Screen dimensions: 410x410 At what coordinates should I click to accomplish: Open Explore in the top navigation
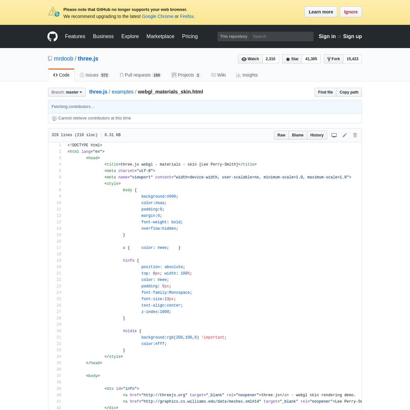point(130,36)
